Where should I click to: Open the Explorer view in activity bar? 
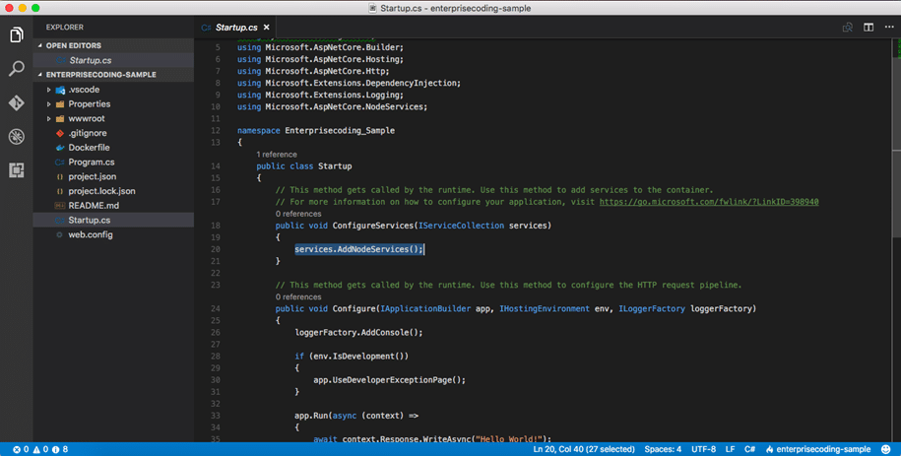[16, 35]
